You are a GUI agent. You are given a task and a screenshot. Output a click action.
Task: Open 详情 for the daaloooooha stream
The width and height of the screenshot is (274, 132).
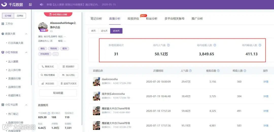(x=266, y=82)
